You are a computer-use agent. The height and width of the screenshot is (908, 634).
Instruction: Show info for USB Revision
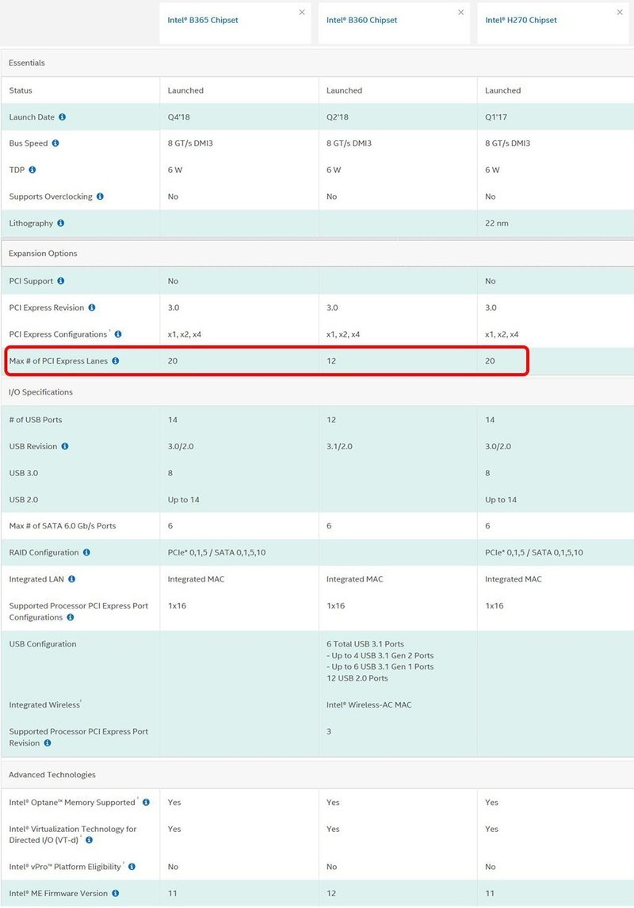coord(65,446)
